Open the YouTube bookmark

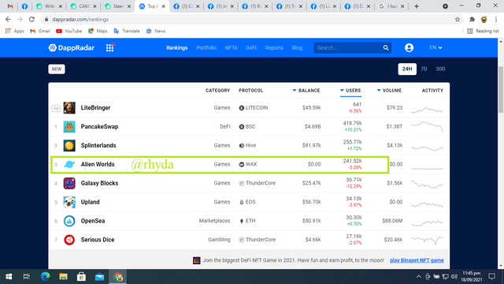coord(69,31)
